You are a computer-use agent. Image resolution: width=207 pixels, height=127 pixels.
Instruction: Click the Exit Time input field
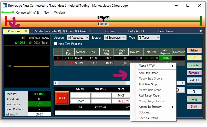click(x=101, y=101)
